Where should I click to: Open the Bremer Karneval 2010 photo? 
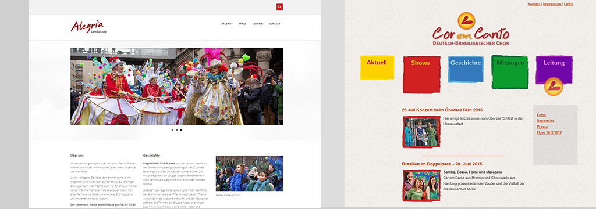(249, 174)
